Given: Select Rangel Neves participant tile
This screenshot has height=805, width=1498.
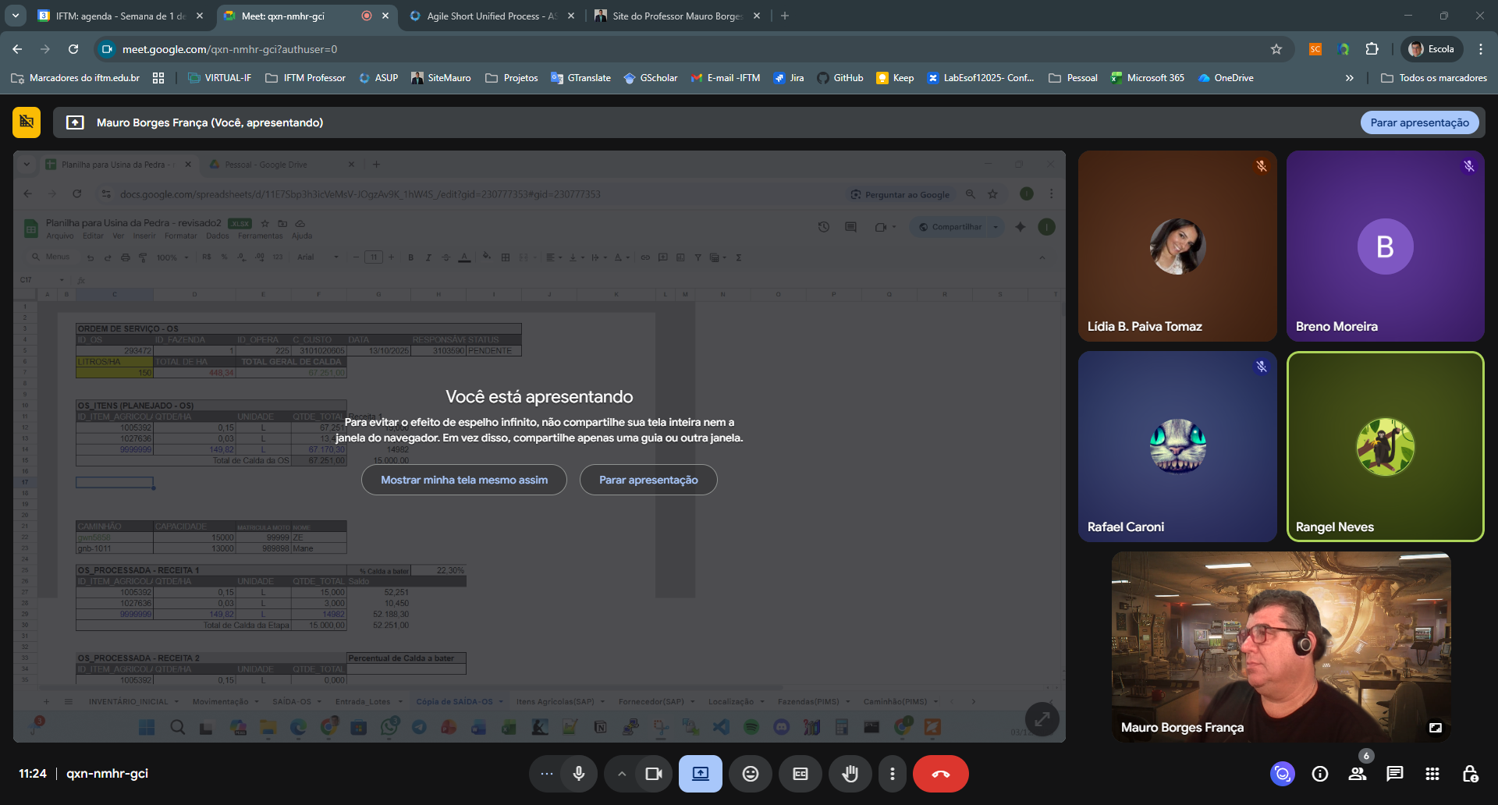Looking at the screenshot, I should click(1385, 446).
